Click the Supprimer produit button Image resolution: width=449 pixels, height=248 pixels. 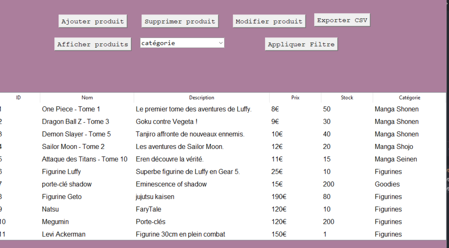click(x=180, y=21)
